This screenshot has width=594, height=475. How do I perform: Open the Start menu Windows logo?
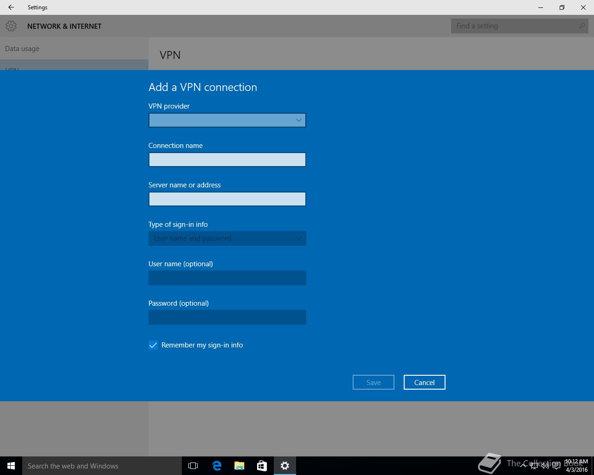tap(11, 466)
